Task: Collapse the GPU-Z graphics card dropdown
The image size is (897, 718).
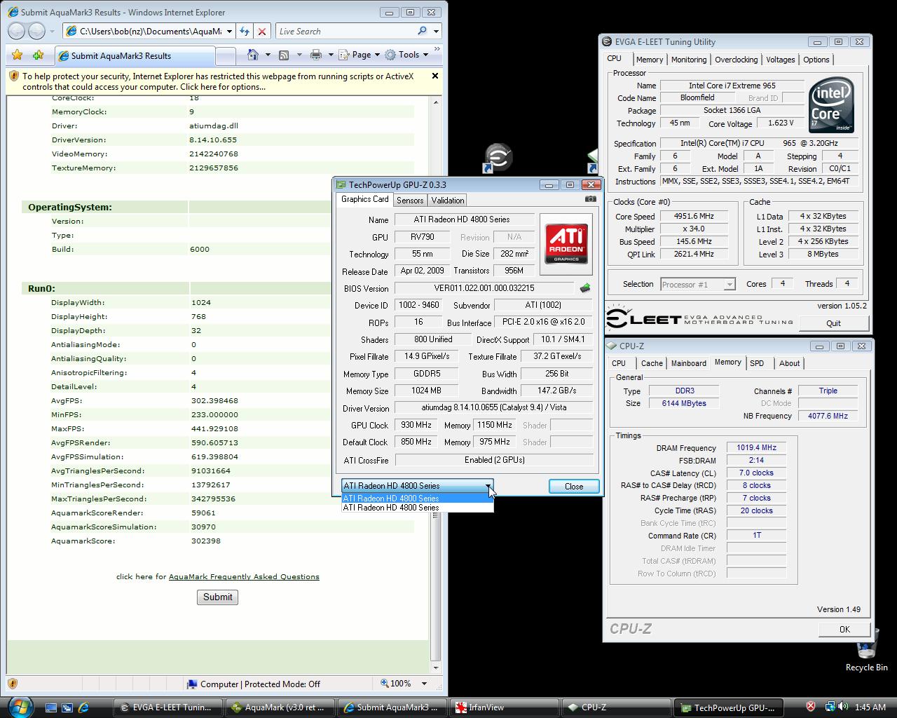Action: [488, 486]
